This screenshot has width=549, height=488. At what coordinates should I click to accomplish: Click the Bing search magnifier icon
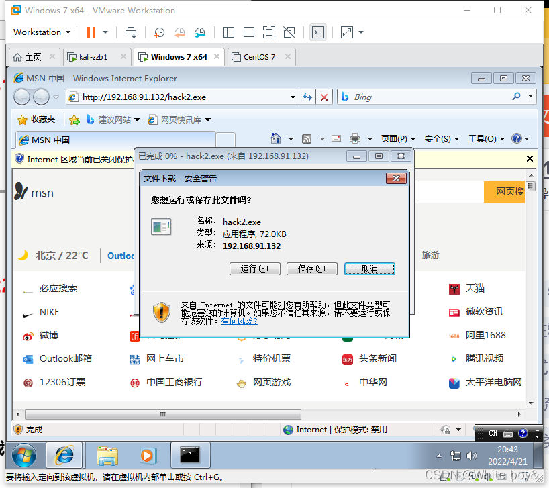(516, 96)
